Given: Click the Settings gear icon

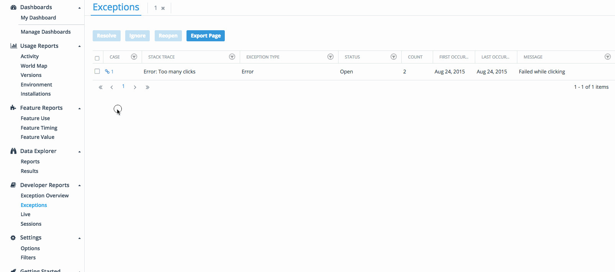Looking at the screenshot, I should [13, 238].
